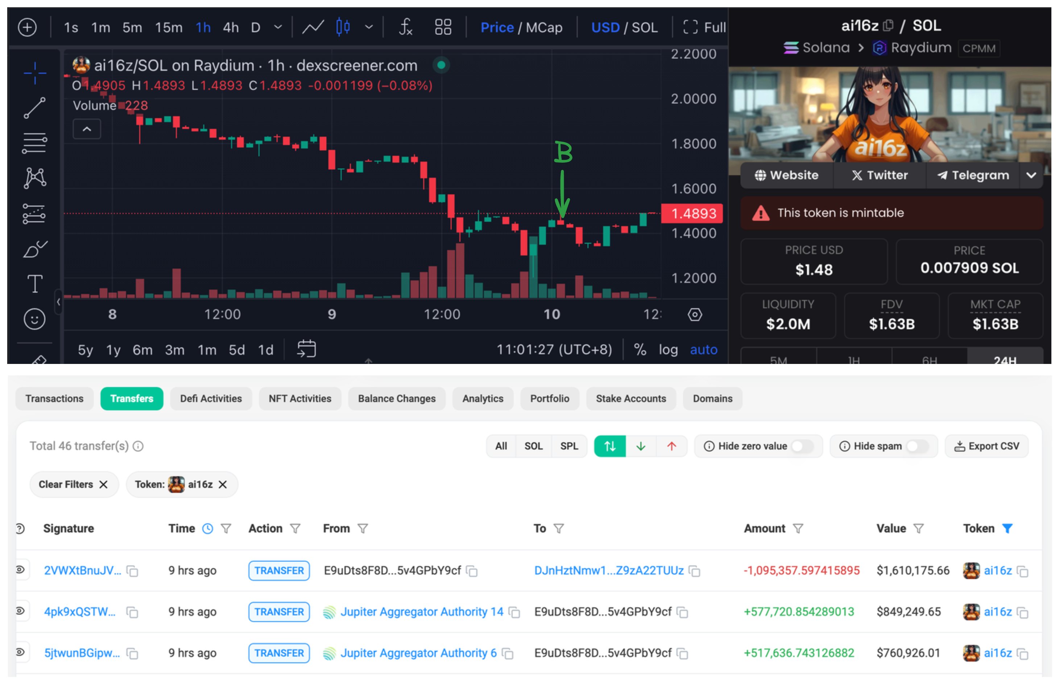Filter the Amount column

(798, 528)
